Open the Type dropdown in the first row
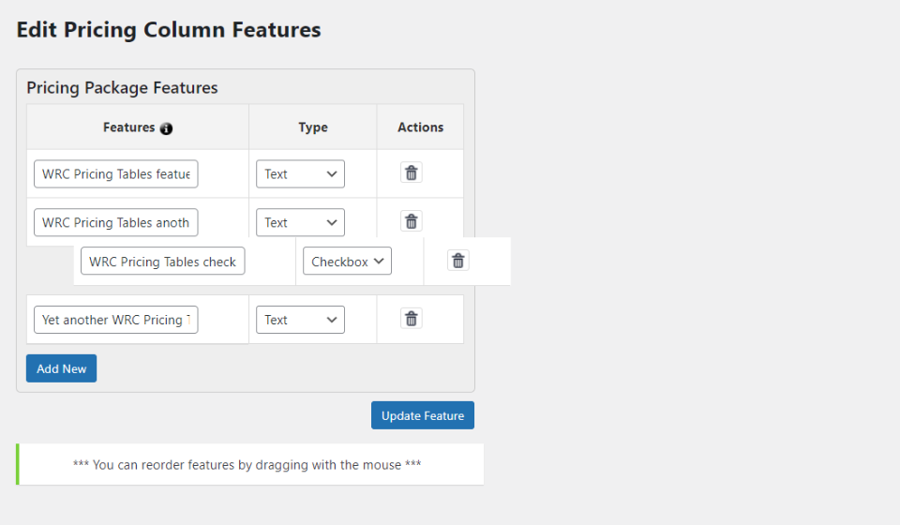900x525 pixels. point(300,174)
